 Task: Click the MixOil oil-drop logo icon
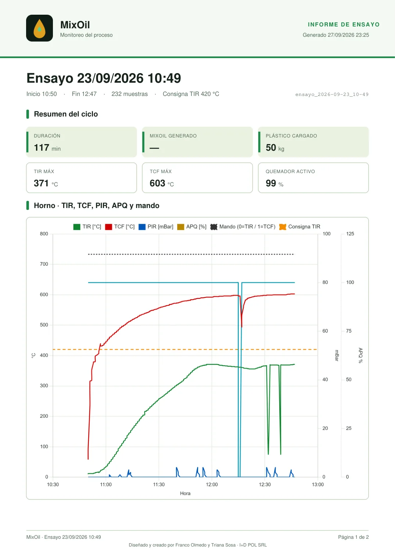click(40, 28)
